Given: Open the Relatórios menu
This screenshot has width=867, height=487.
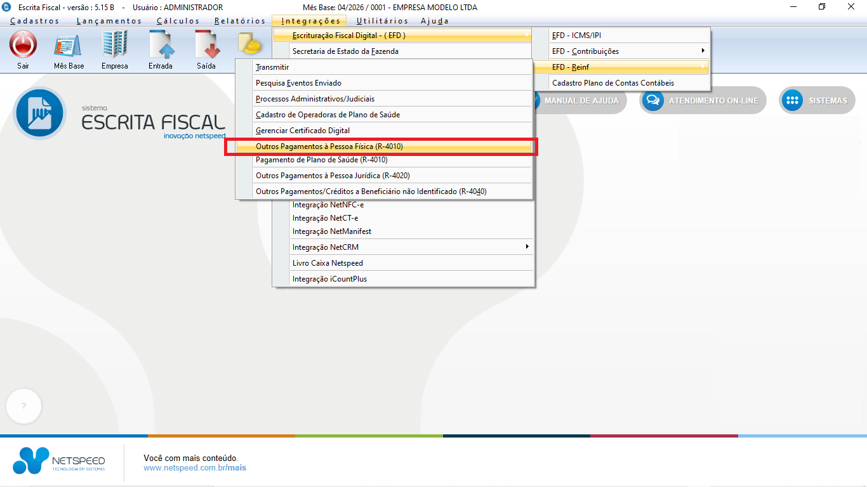Looking at the screenshot, I should (239, 21).
